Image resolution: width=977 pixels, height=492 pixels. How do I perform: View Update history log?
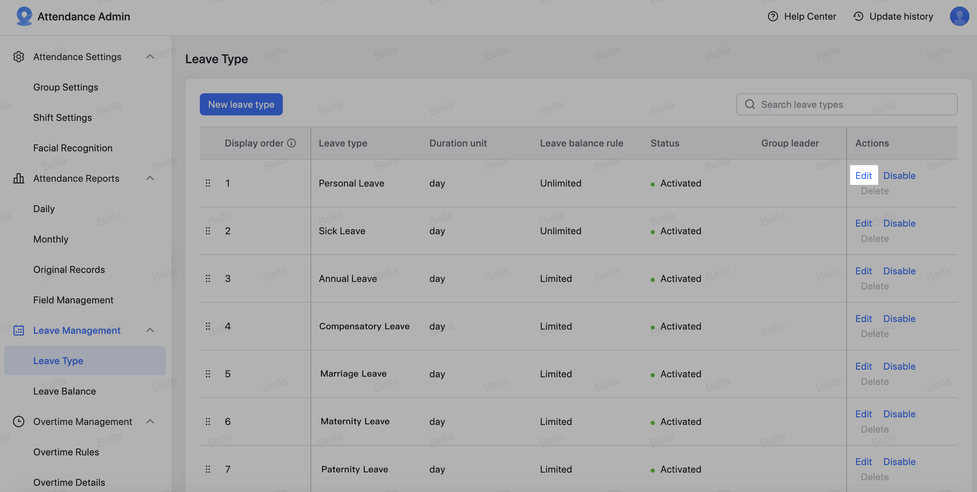pos(893,16)
